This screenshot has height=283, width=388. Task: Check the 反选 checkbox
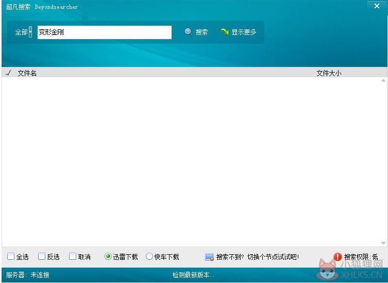pyautogui.click(x=42, y=256)
